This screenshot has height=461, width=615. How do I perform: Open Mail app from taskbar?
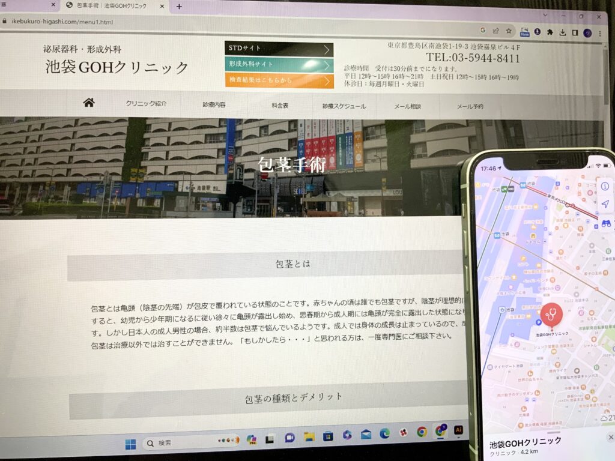click(366, 434)
